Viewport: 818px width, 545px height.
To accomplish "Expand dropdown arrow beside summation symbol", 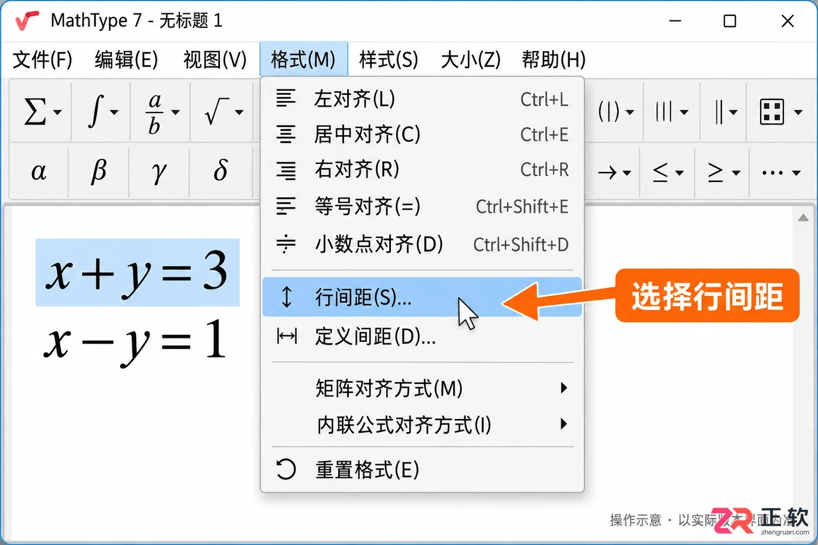I will tap(57, 112).
